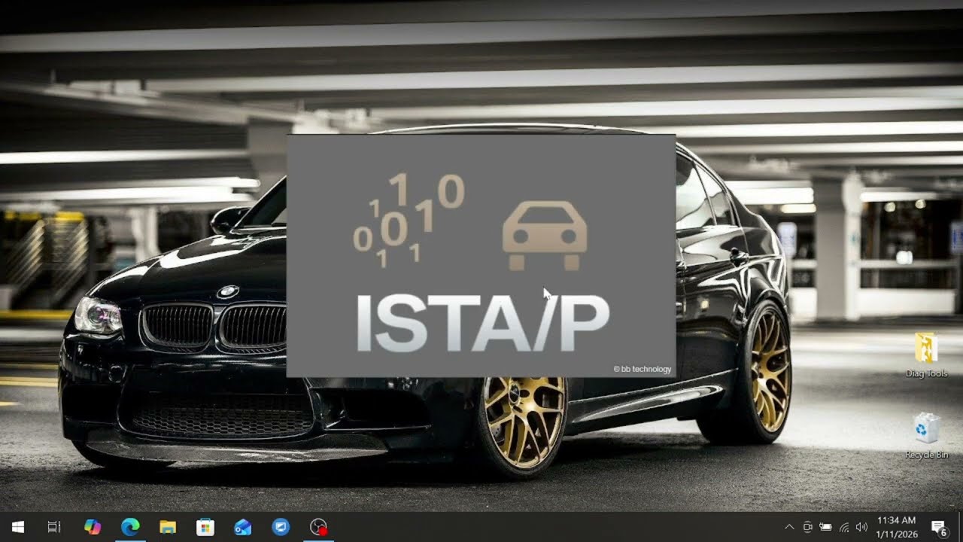Click the Meet Now camera tray icon
Viewport: 963px width, 542px height.
point(807,527)
